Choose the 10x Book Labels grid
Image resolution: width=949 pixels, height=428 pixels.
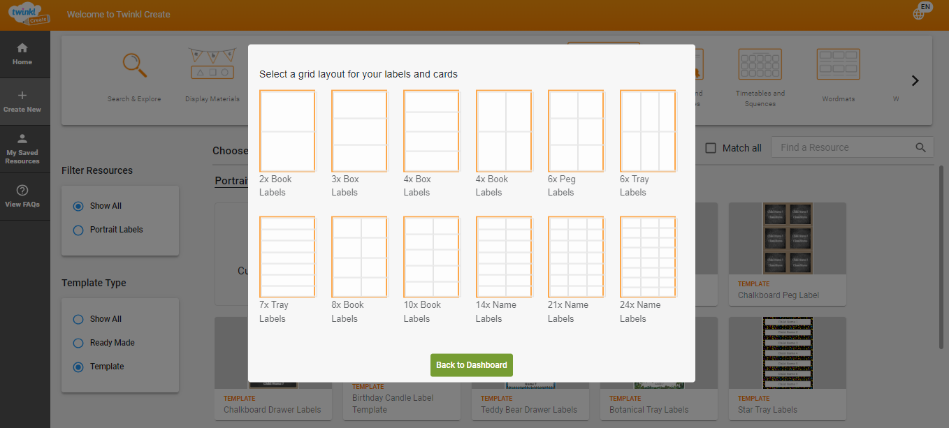click(431, 257)
